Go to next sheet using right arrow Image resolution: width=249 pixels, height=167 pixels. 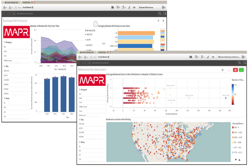(163, 21)
